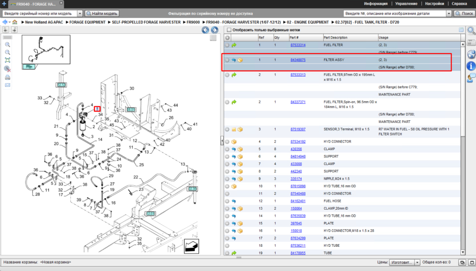Open FORAGE EQUIPMENT breadcrumb level
The height and width of the screenshot is (271, 476).
click(88, 22)
